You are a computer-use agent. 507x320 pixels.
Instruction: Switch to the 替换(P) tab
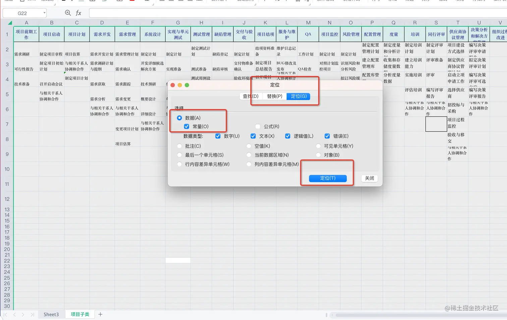click(x=275, y=97)
